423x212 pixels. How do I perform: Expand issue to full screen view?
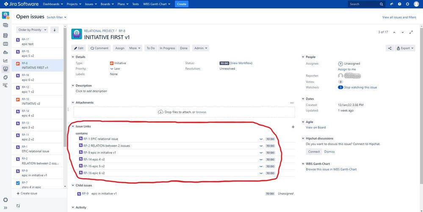point(411,32)
